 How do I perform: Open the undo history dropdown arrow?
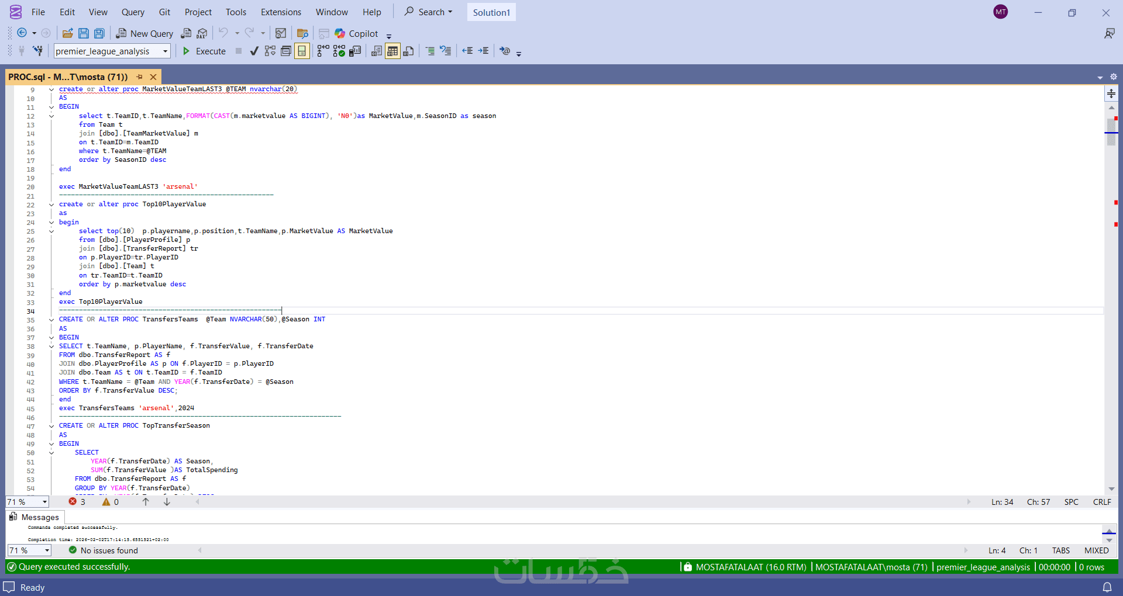click(x=237, y=33)
